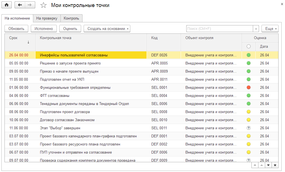Open the Контроль tab
This screenshot has height=172, width=285.
(x=71, y=18)
